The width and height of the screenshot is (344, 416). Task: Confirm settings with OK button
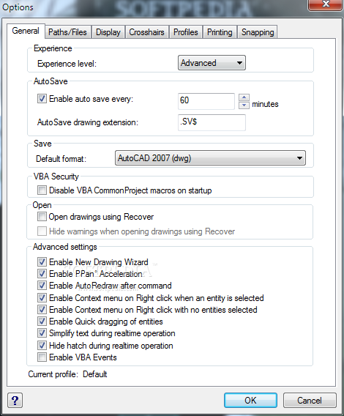pyautogui.click(x=250, y=400)
